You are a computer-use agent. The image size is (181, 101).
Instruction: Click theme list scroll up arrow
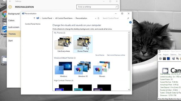click(129, 33)
